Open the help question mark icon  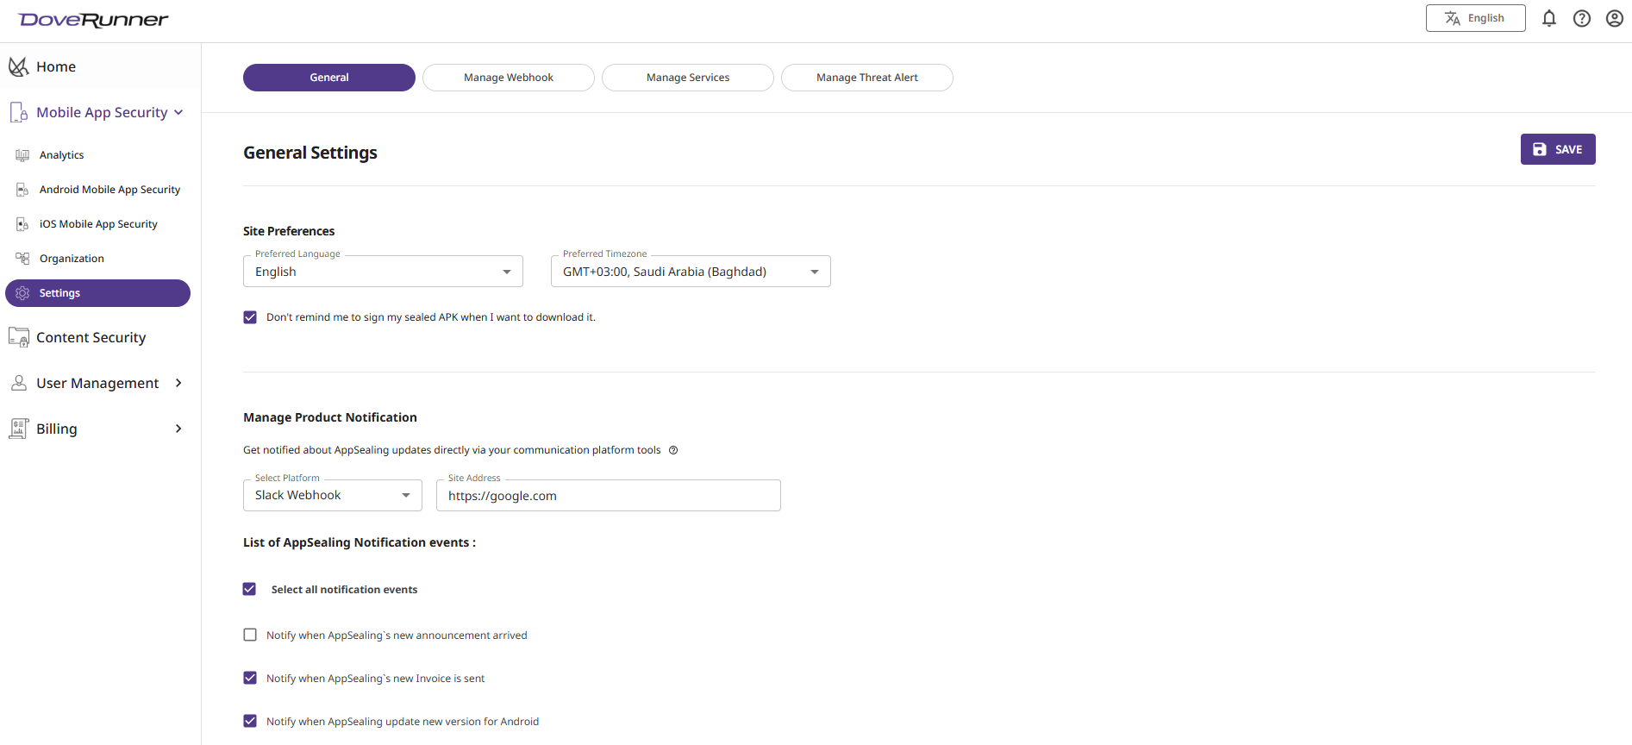[1582, 18]
